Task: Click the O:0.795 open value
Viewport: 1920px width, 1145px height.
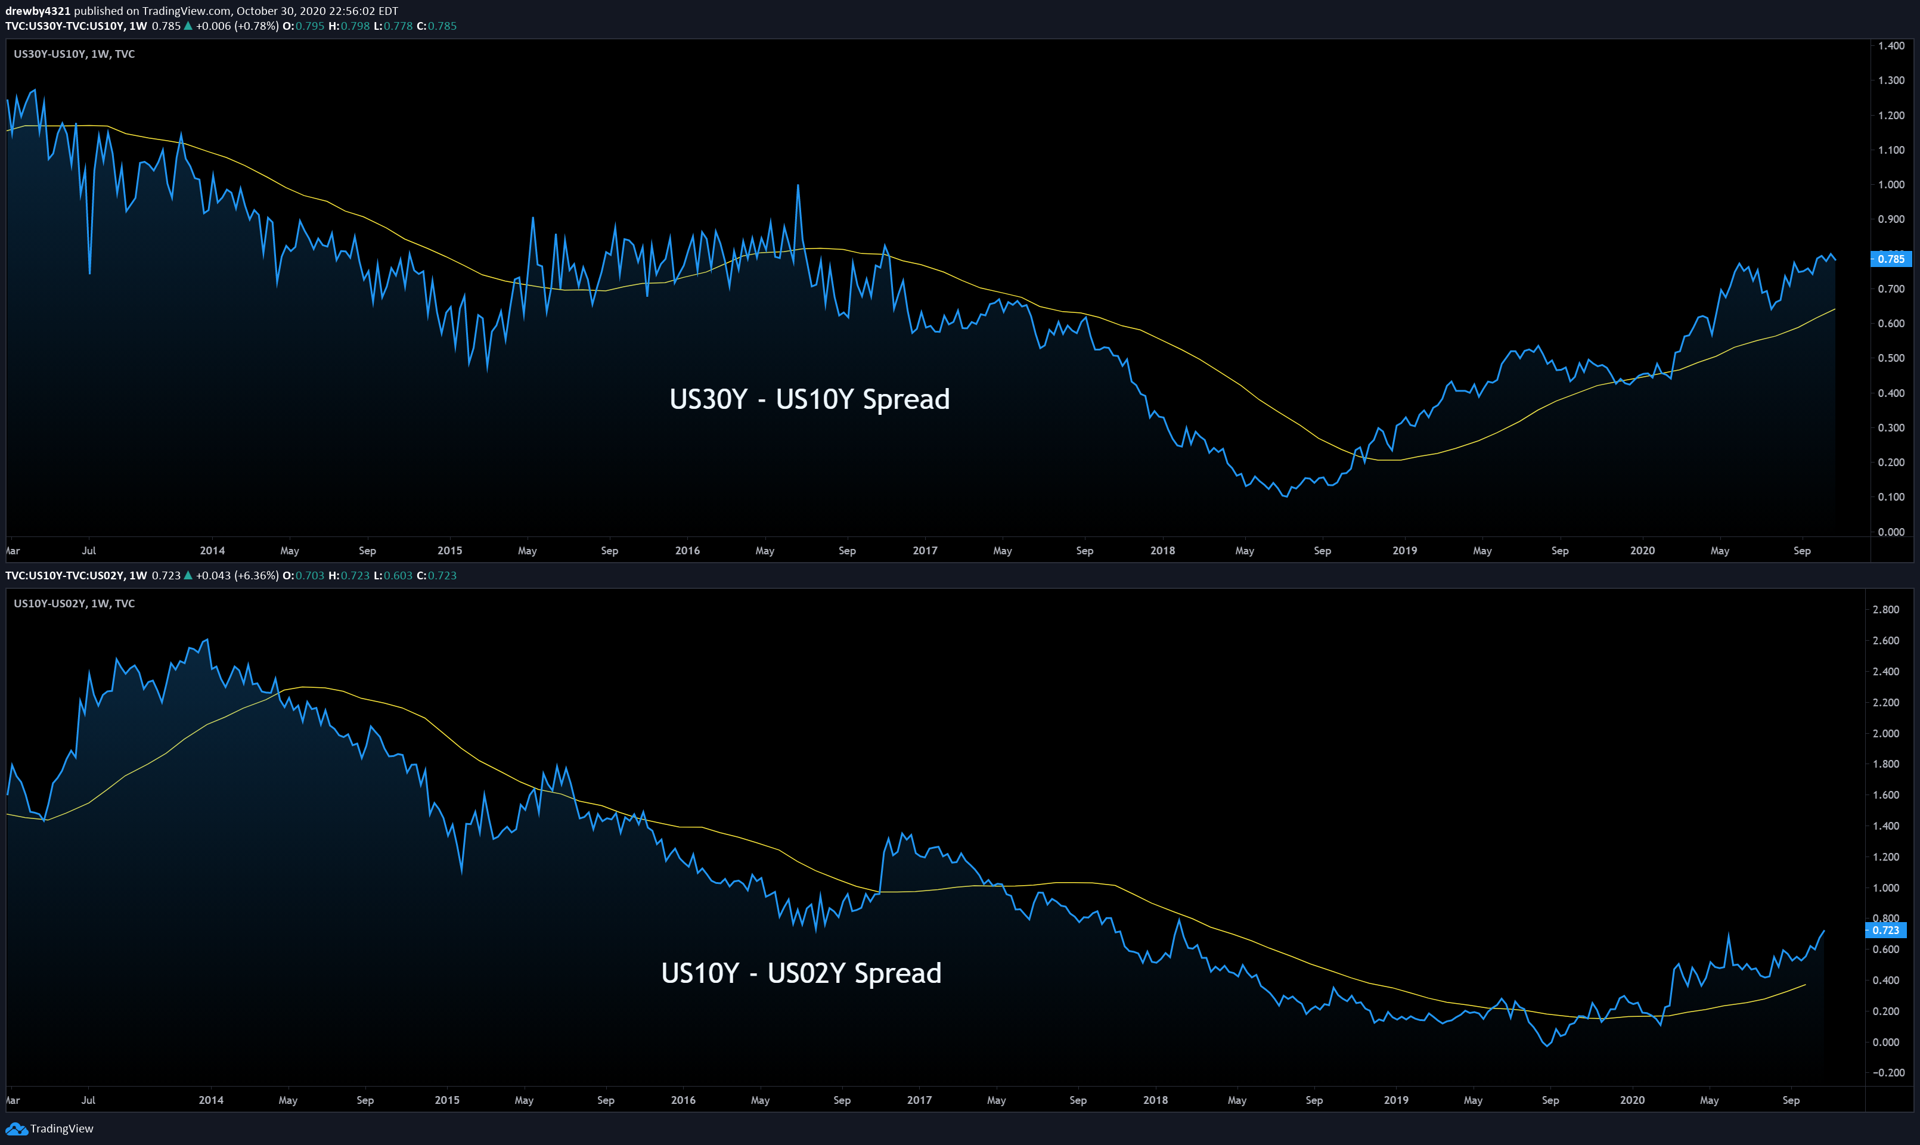Action: pos(304,26)
